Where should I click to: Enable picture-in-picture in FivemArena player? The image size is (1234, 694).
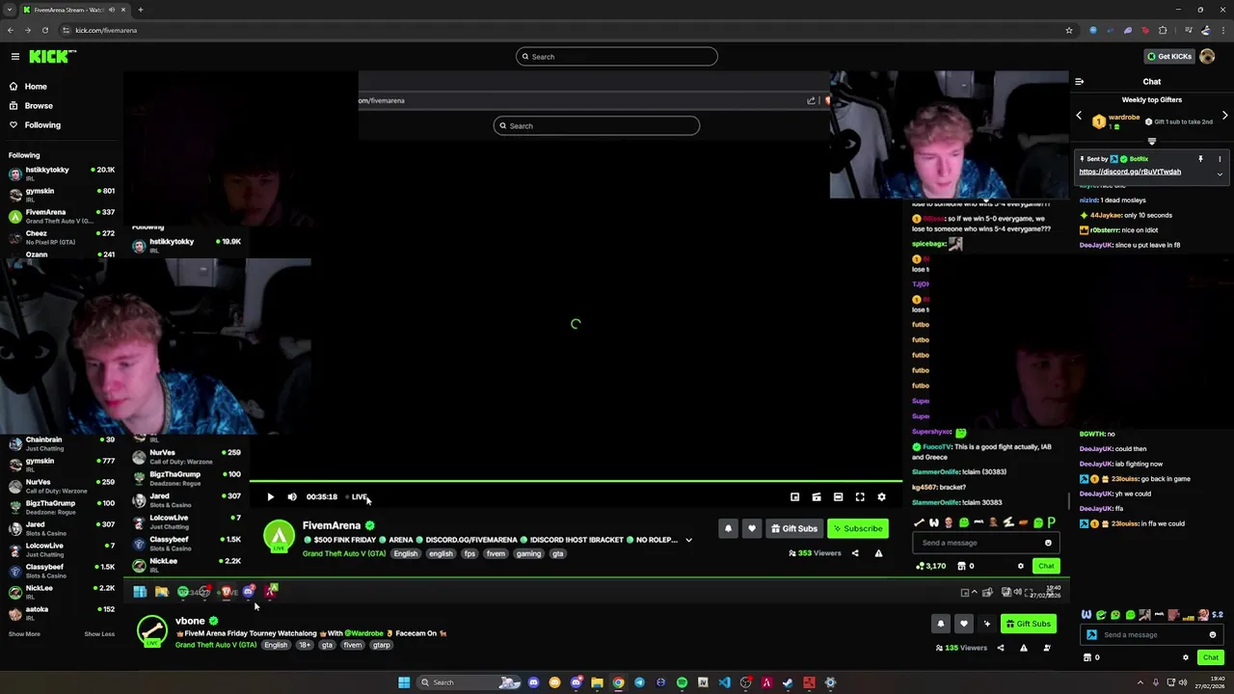click(794, 497)
